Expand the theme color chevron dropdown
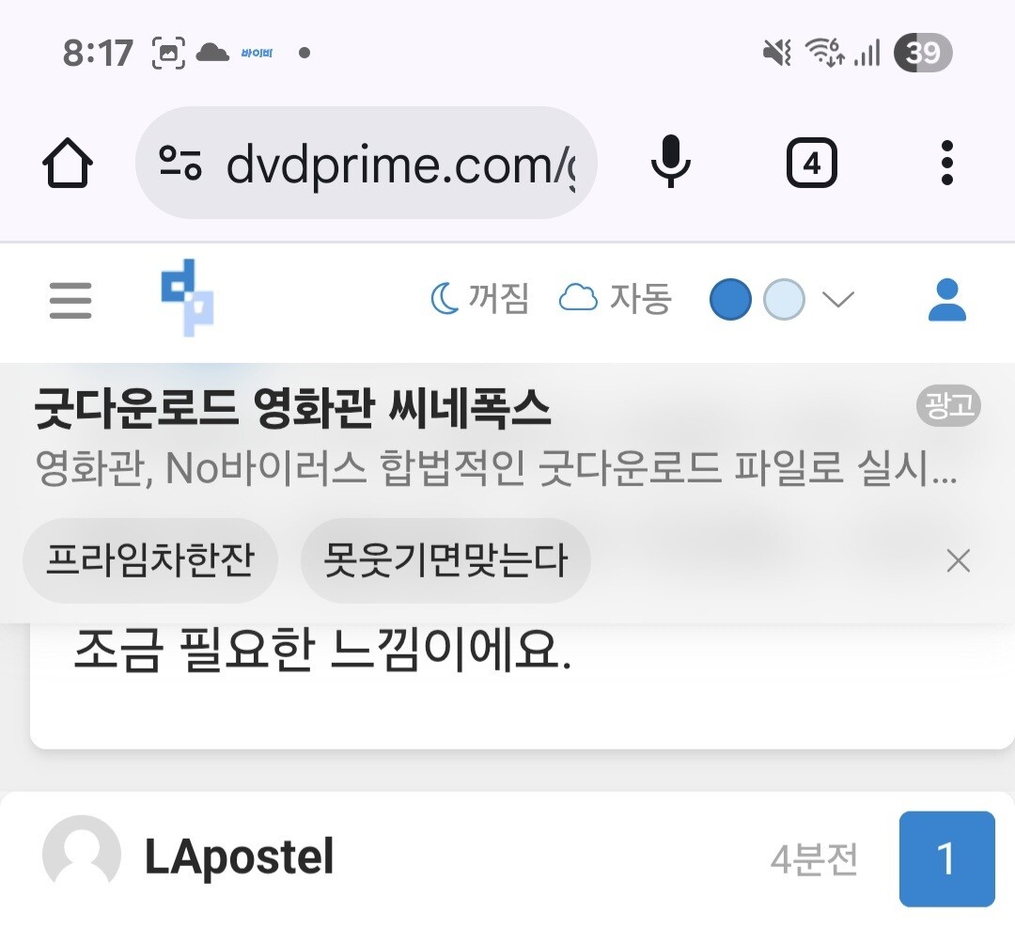 pyautogui.click(x=838, y=299)
